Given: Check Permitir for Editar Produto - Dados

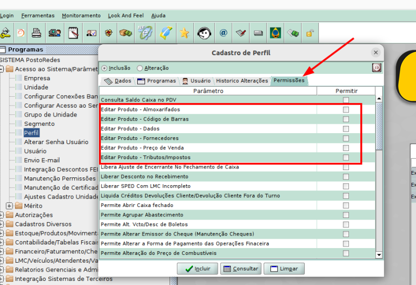Looking at the screenshot, I should (x=346, y=129).
